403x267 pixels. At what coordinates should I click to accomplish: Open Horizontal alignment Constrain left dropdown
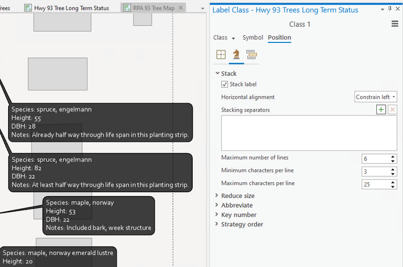(x=376, y=97)
